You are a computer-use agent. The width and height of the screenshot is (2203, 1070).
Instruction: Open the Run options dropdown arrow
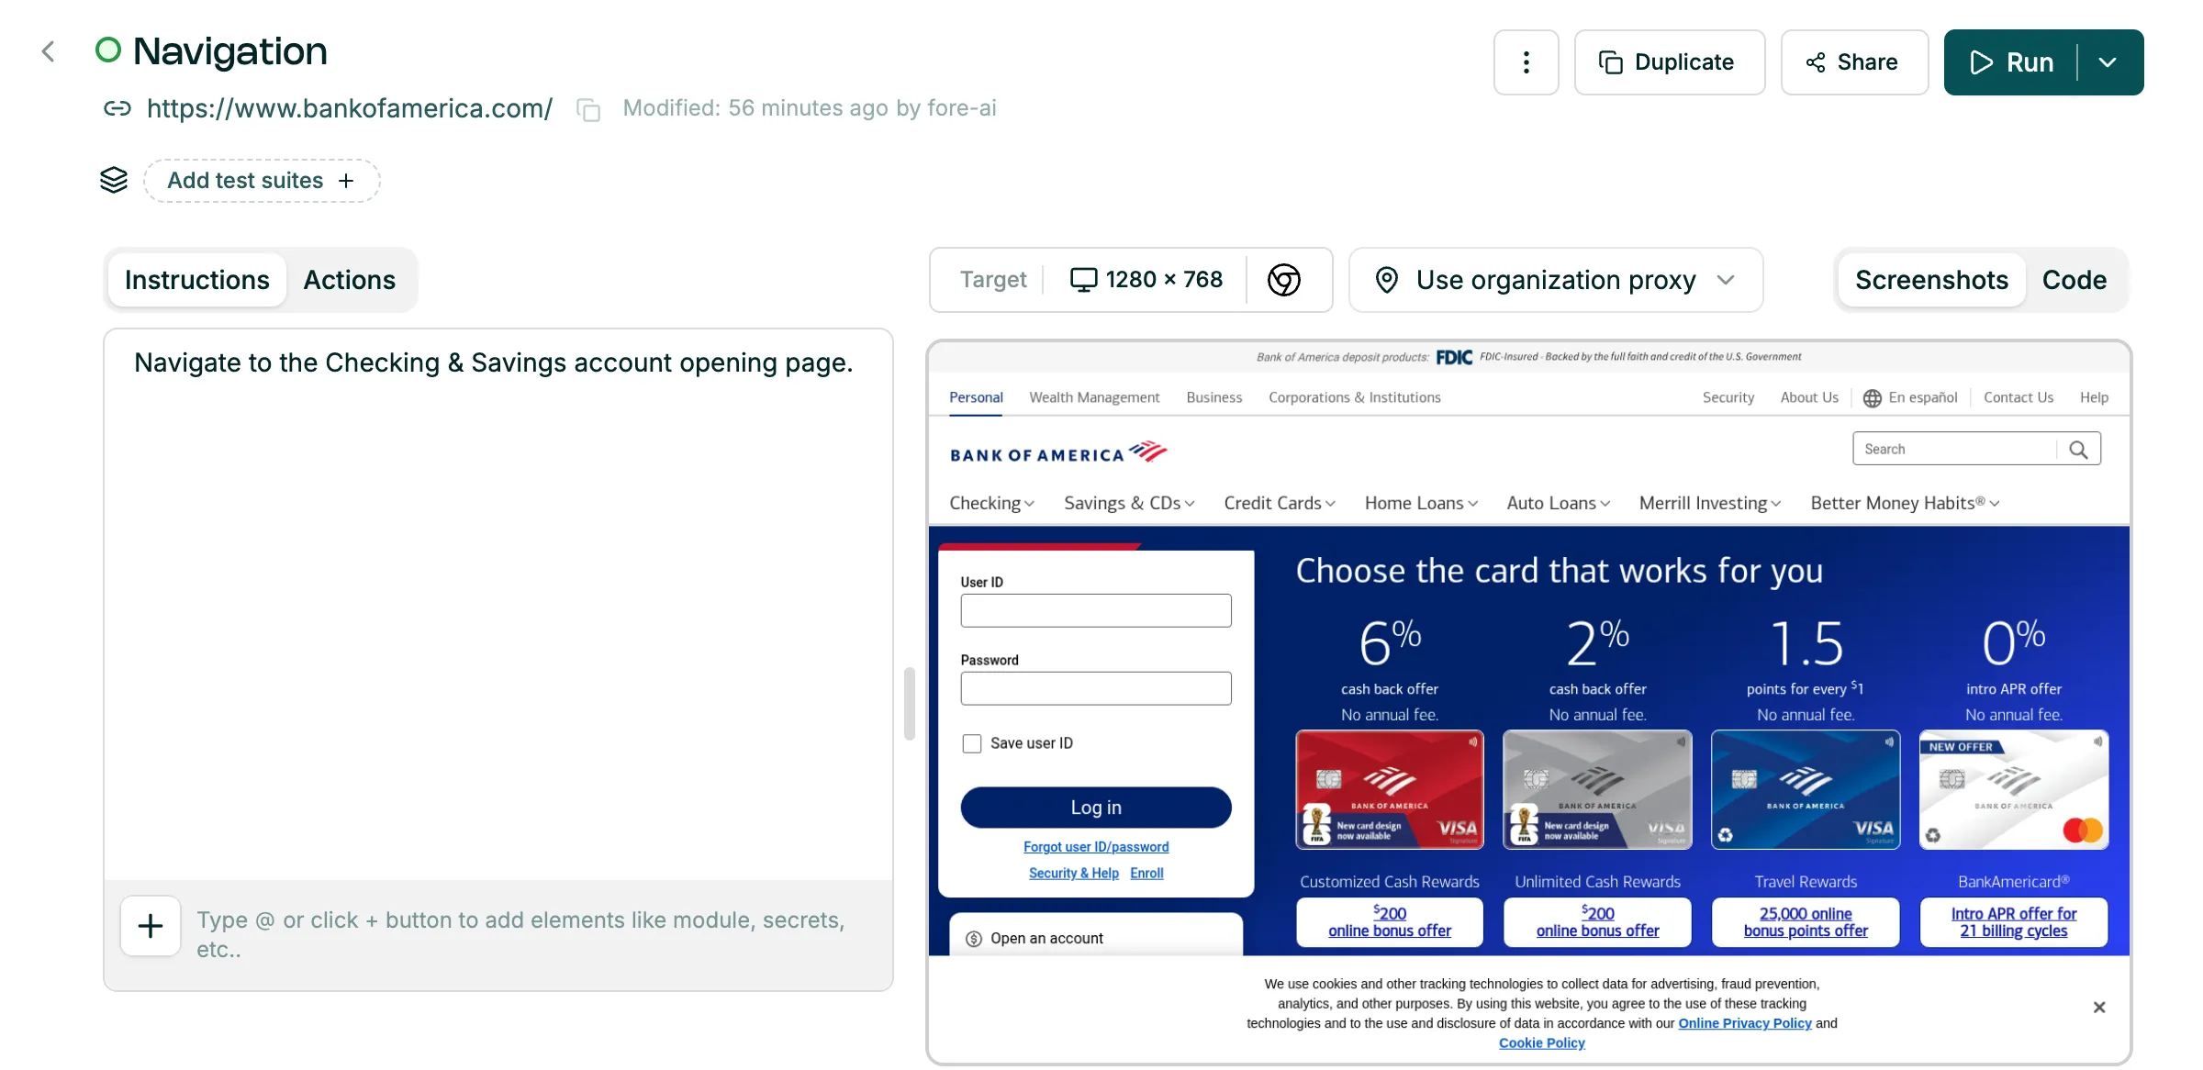pyautogui.click(x=2108, y=62)
